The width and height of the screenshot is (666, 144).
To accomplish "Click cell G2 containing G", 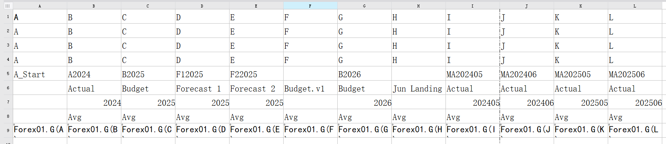I will [x=364, y=31].
